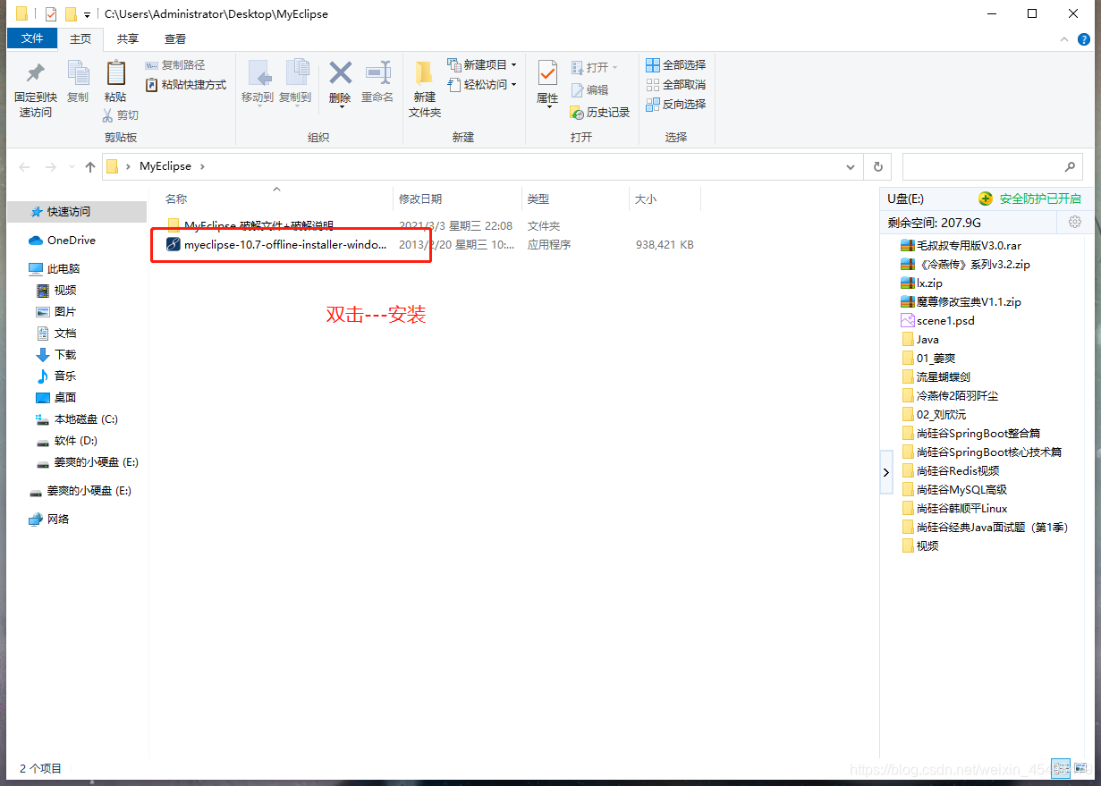The height and width of the screenshot is (786, 1101).
Task: Click Invert selection (反向选择)
Action: [x=676, y=105]
